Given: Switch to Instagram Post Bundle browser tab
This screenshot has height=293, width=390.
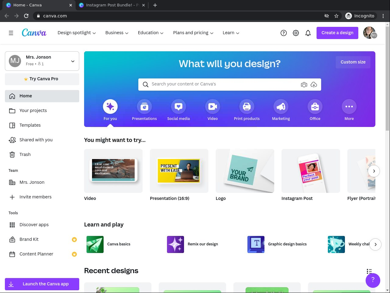Looking at the screenshot, I should tap(112, 5).
